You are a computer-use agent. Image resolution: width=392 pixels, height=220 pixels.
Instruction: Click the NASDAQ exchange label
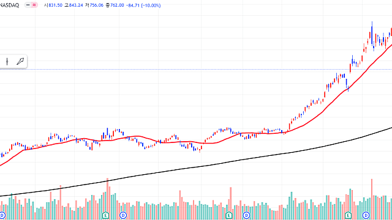(x=9, y=5)
